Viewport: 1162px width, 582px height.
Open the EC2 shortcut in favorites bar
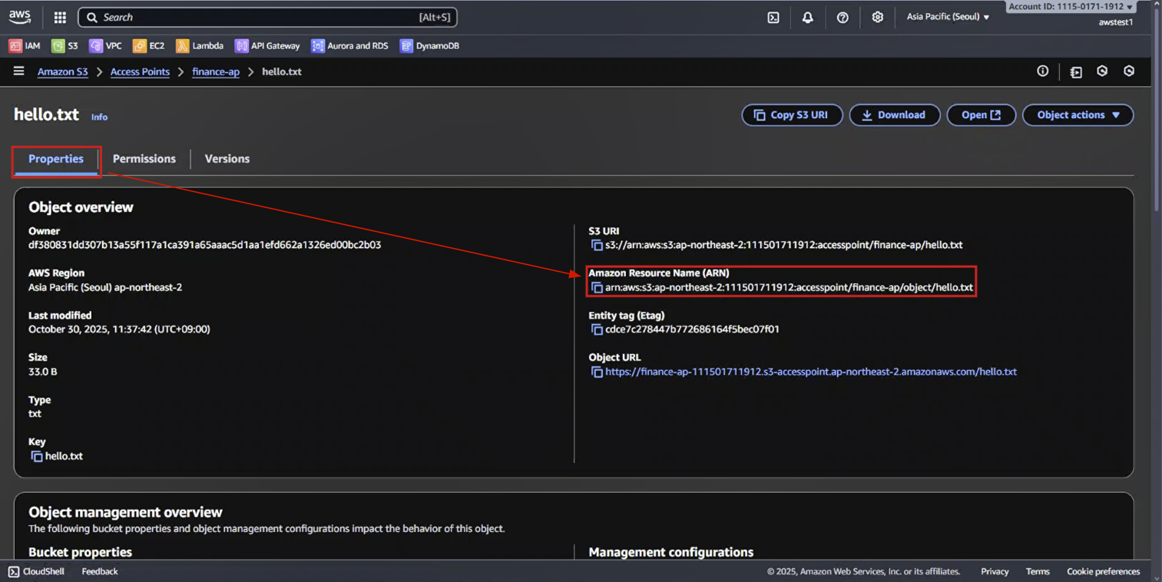click(149, 46)
